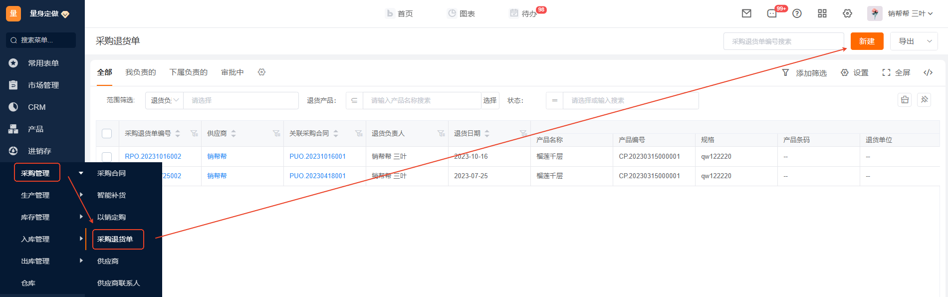Open the 销帮帮 三叶 user menu

point(910,13)
